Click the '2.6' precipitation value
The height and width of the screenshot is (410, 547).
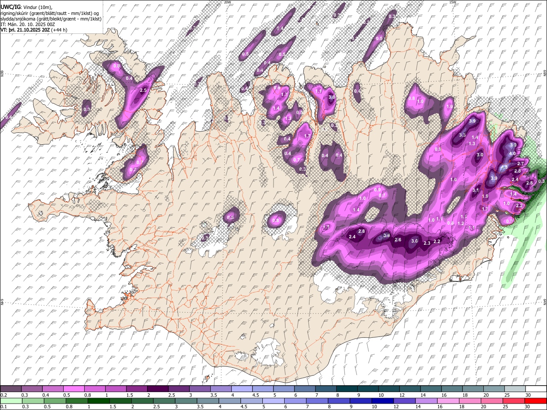click(x=398, y=240)
